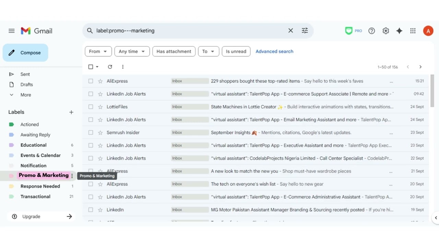This screenshot has height=247, width=439.
Task: Open search filter options icon
Action: click(305, 30)
